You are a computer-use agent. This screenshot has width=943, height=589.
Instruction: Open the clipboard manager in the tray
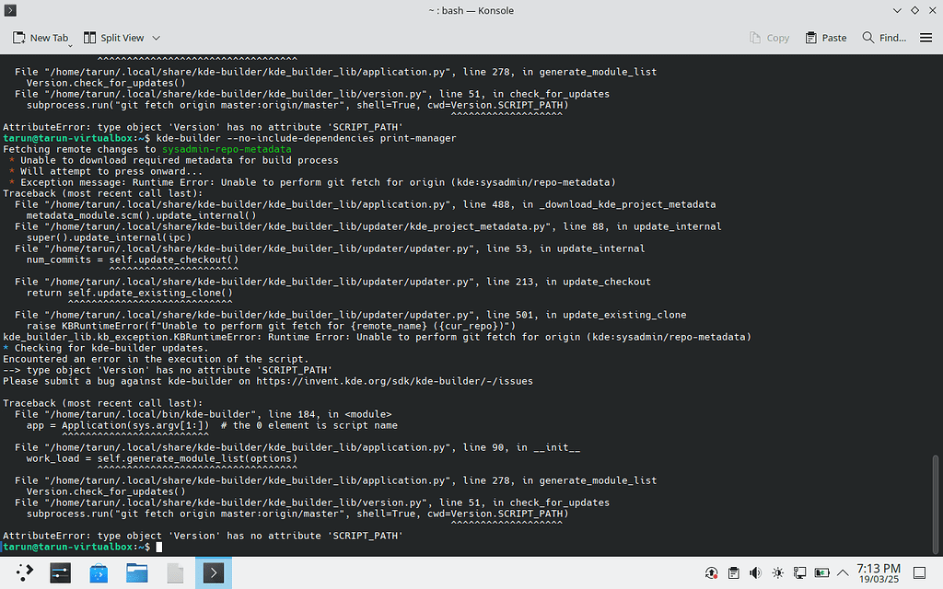pyautogui.click(x=733, y=572)
